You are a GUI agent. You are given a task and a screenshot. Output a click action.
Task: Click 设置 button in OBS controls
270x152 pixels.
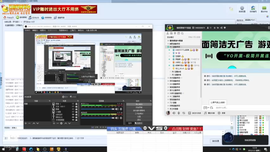click(x=139, y=117)
